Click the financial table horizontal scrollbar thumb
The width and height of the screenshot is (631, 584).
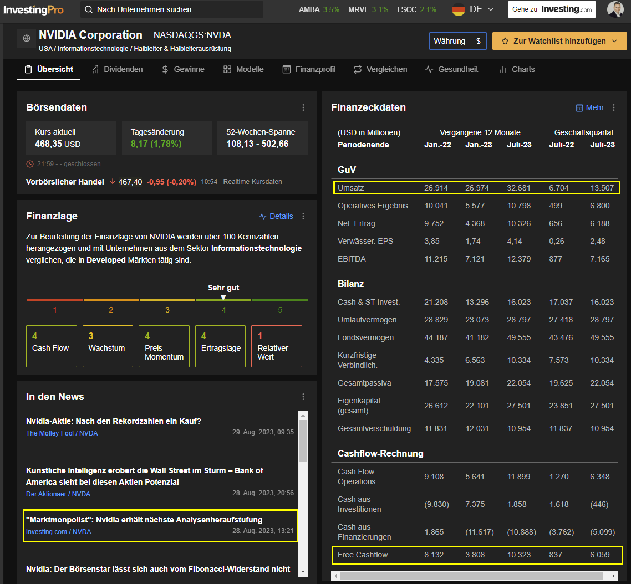472,576
